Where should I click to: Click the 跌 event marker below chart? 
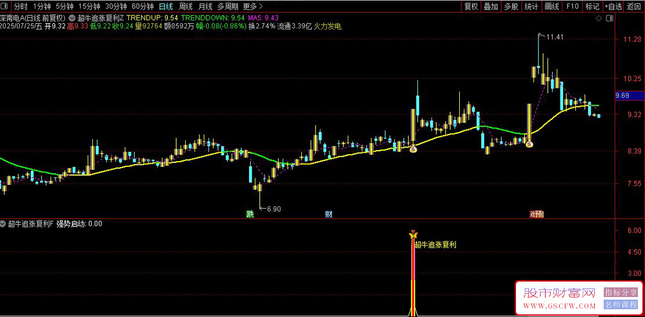point(250,214)
